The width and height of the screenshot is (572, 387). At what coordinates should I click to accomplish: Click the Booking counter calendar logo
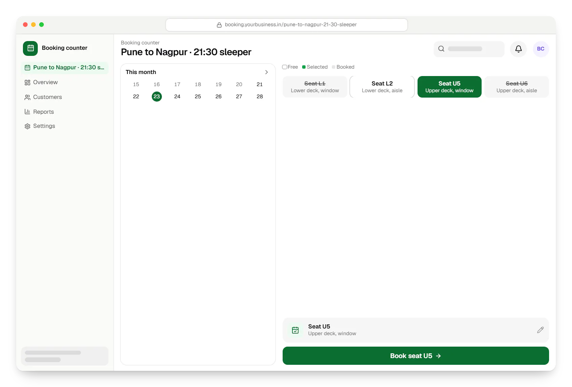30,48
